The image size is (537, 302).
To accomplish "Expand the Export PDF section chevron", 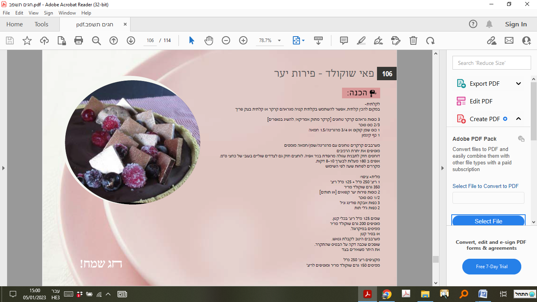I will pyautogui.click(x=519, y=83).
